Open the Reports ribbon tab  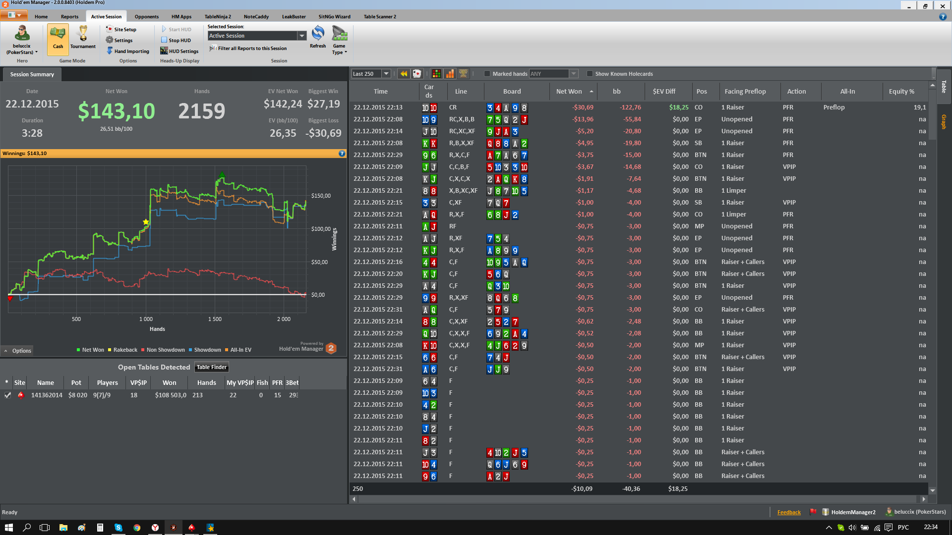[x=69, y=16]
